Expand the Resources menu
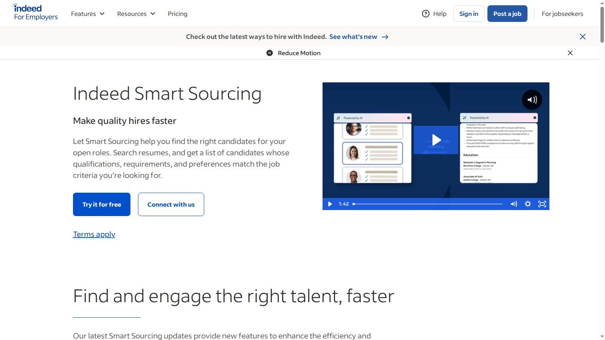The width and height of the screenshot is (605, 340). [x=136, y=14]
